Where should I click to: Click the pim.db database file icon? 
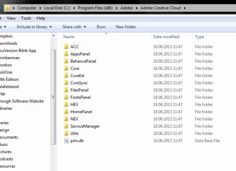pyautogui.click(x=66, y=141)
